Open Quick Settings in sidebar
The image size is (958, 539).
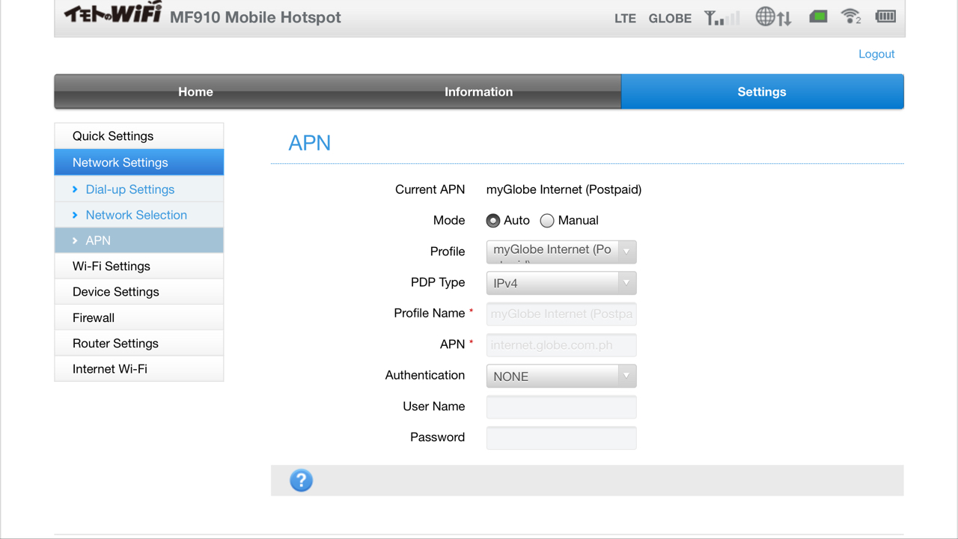139,136
